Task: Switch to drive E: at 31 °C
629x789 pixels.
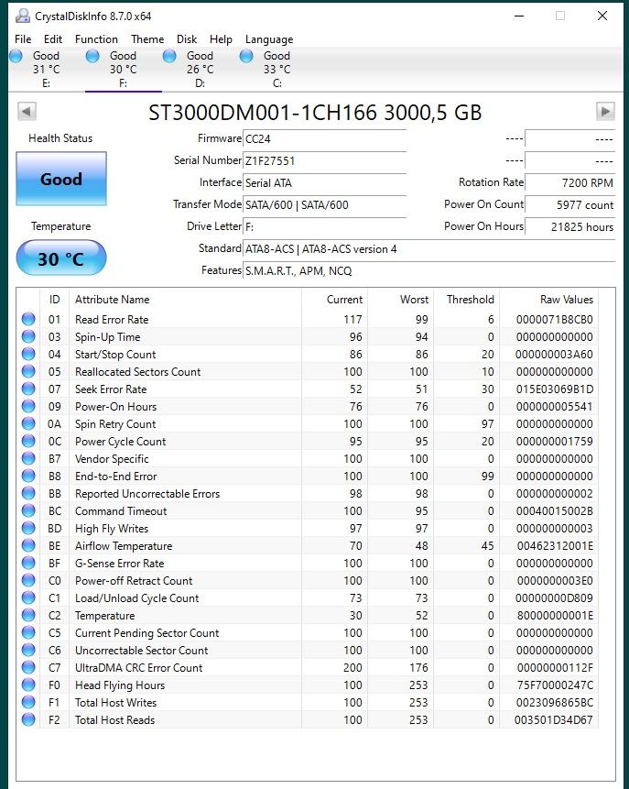Action: coord(47,70)
